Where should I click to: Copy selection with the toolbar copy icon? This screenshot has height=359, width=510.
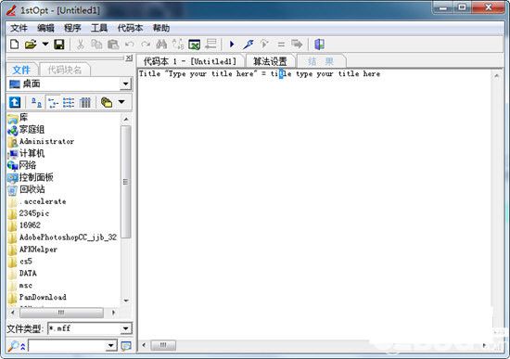click(x=96, y=45)
